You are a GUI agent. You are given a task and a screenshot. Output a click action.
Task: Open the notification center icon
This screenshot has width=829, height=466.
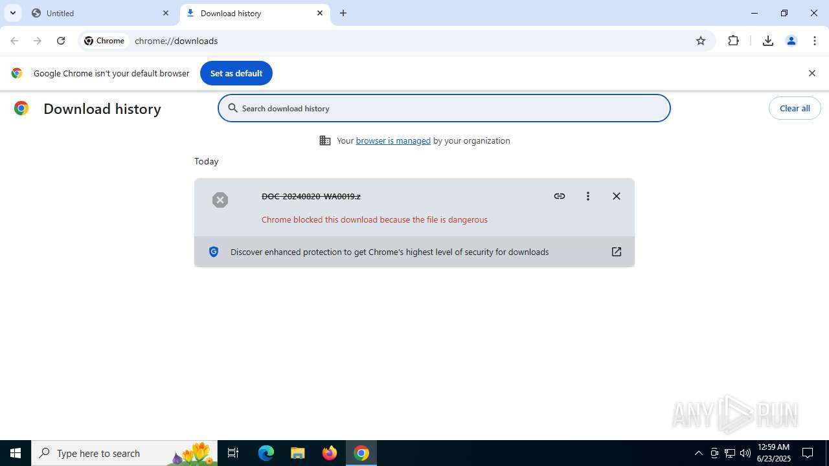808,453
